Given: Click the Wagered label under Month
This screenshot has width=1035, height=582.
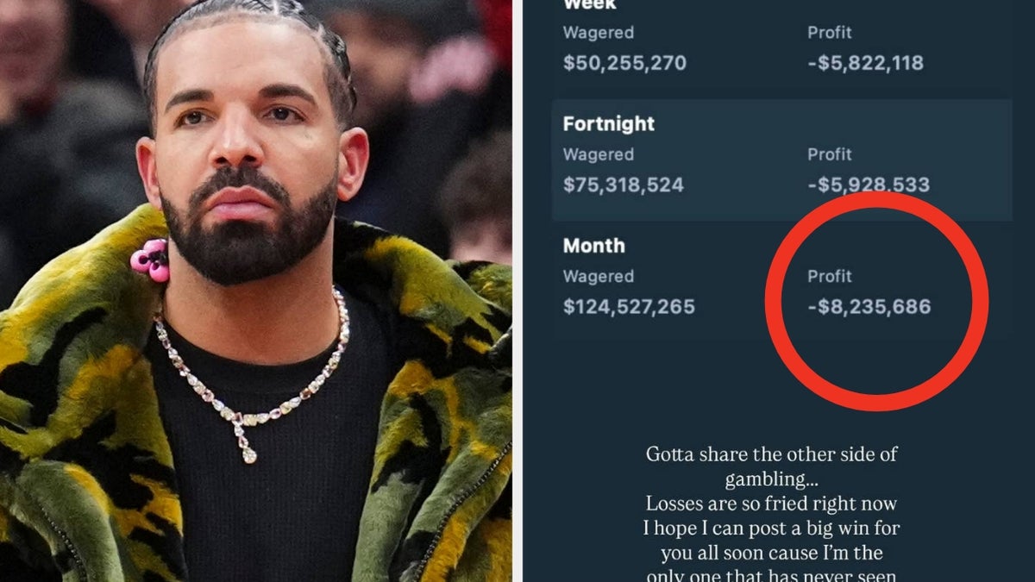Looking at the screenshot, I should (598, 277).
